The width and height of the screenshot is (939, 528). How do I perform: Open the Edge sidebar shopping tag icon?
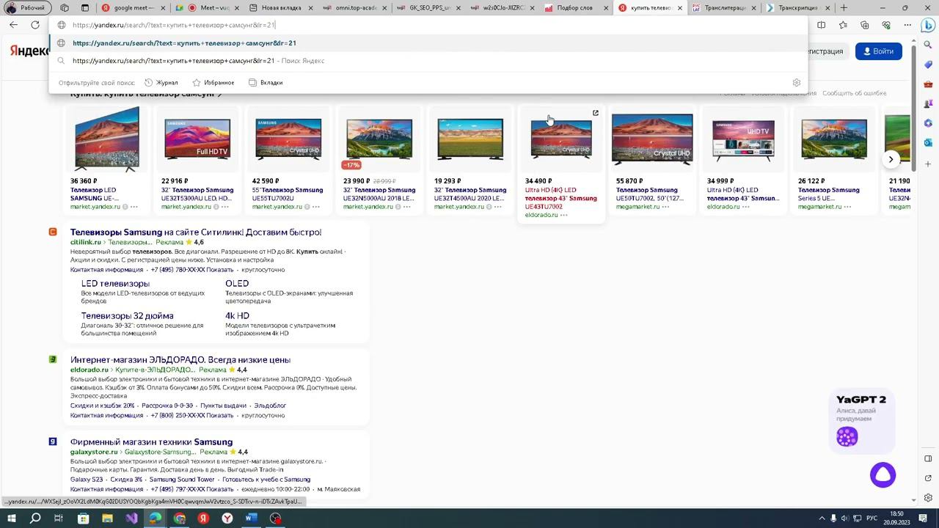928,65
